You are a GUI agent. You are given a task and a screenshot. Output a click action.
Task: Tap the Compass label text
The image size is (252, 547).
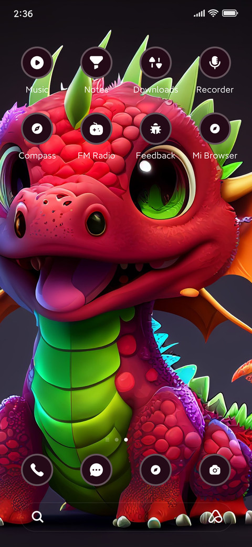tap(37, 156)
